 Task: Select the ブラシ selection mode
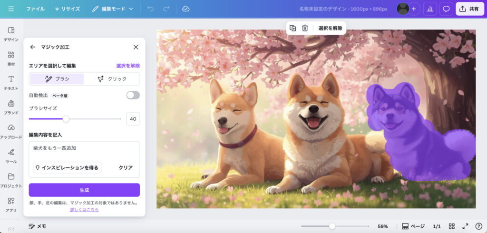(57, 79)
